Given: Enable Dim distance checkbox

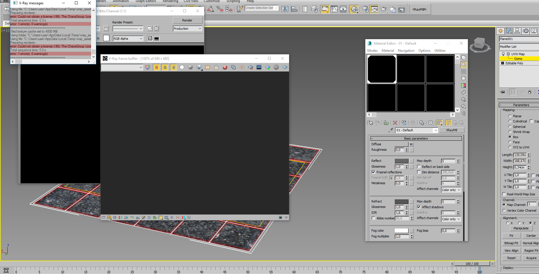Looking at the screenshot, I should pyautogui.click(x=419, y=172).
